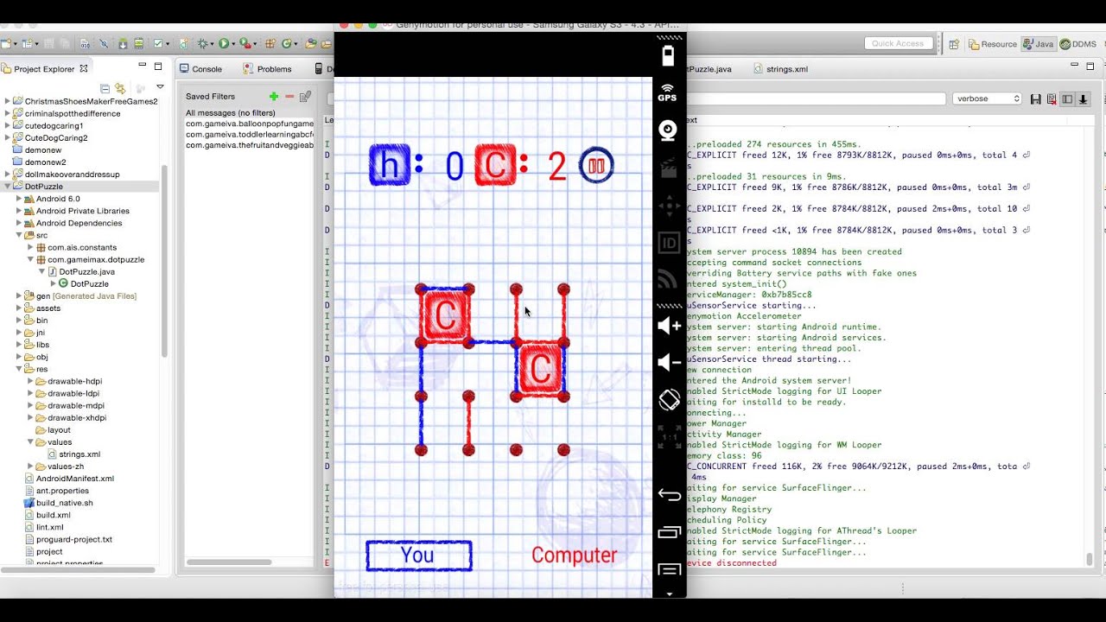The height and width of the screenshot is (622, 1106).
Task: Tap the Android recent apps button
Action: (669, 532)
